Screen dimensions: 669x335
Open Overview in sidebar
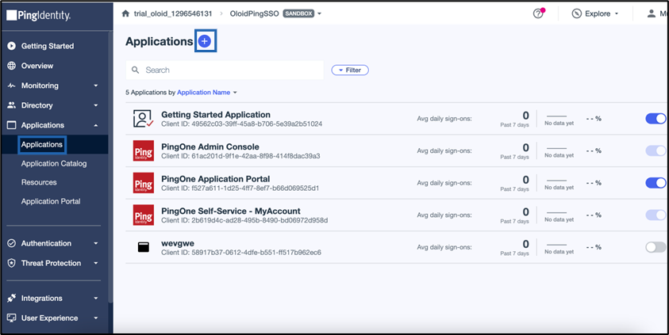coord(37,66)
